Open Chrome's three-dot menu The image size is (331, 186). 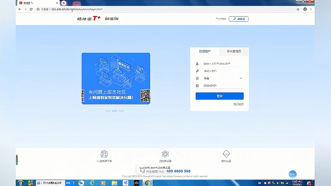[x=311, y=9]
